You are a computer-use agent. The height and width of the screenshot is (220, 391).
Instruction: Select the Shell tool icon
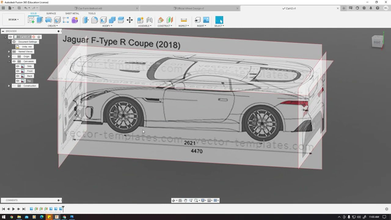tap(103, 20)
